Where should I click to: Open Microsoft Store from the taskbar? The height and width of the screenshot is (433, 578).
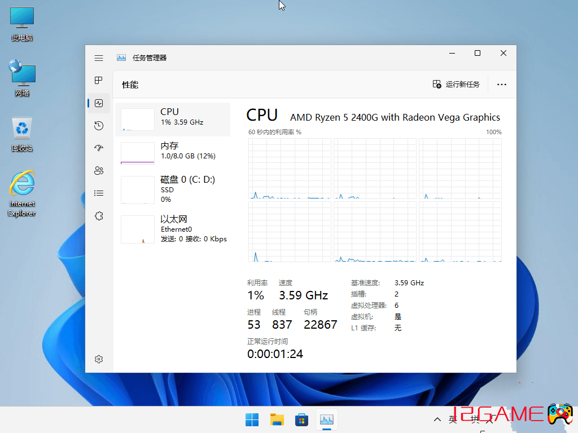(301, 419)
